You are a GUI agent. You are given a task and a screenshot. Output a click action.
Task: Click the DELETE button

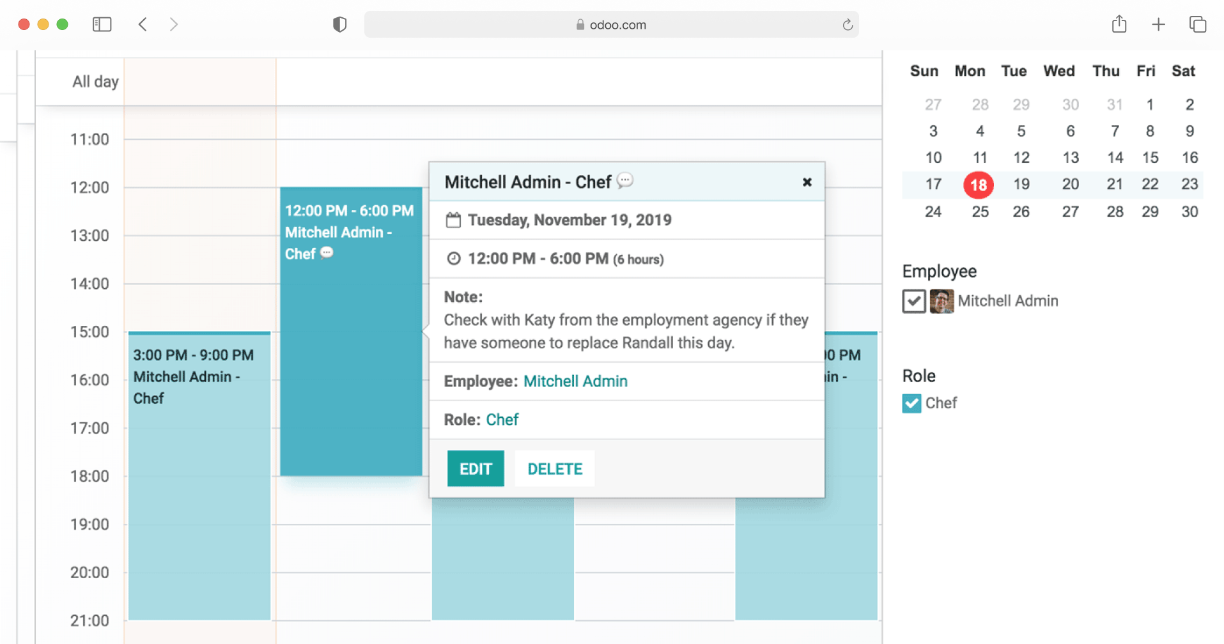point(555,469)
